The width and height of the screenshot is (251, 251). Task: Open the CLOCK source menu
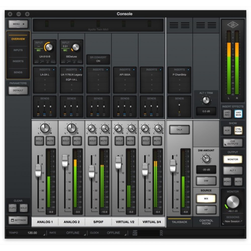113,233
